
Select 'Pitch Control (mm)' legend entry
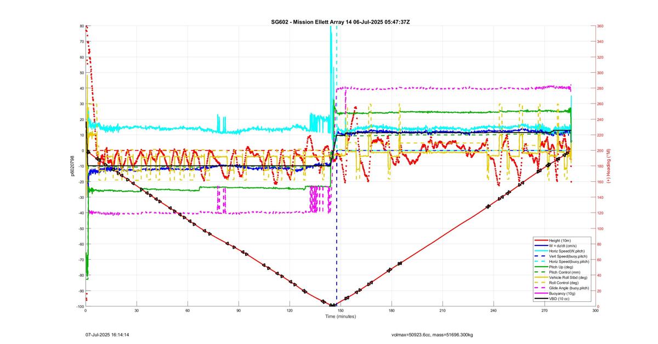(565, 272)
